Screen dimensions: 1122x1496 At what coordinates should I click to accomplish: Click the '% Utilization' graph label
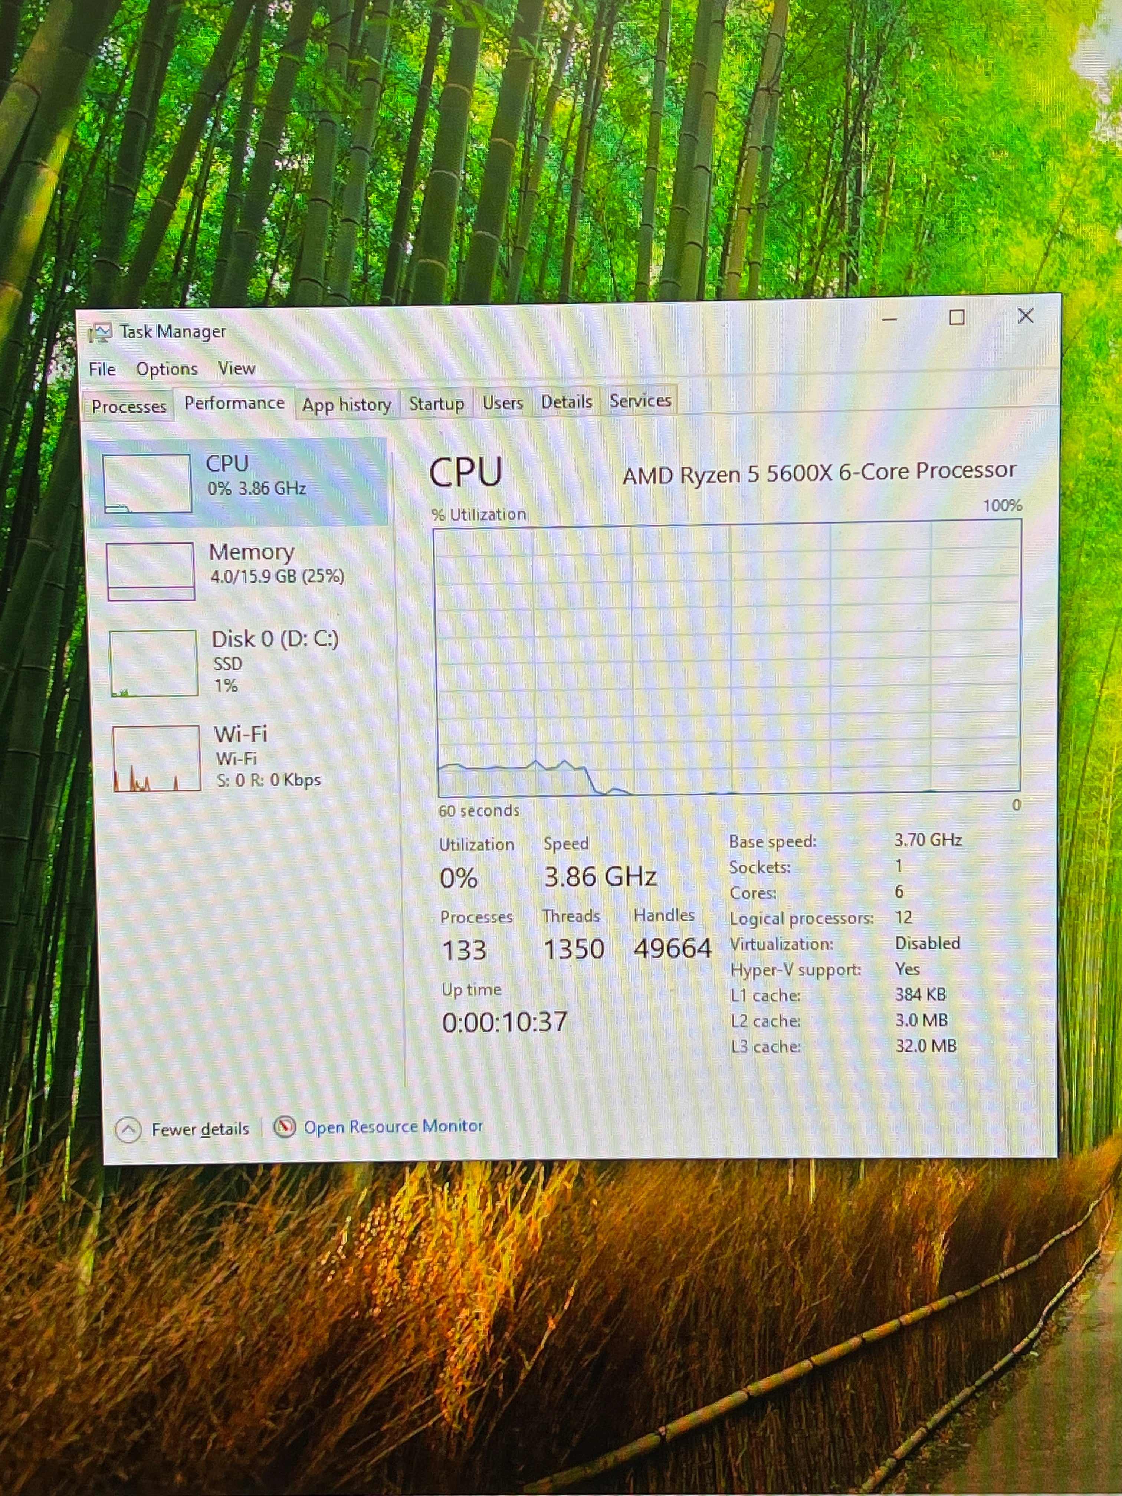(x=479, y=515)
